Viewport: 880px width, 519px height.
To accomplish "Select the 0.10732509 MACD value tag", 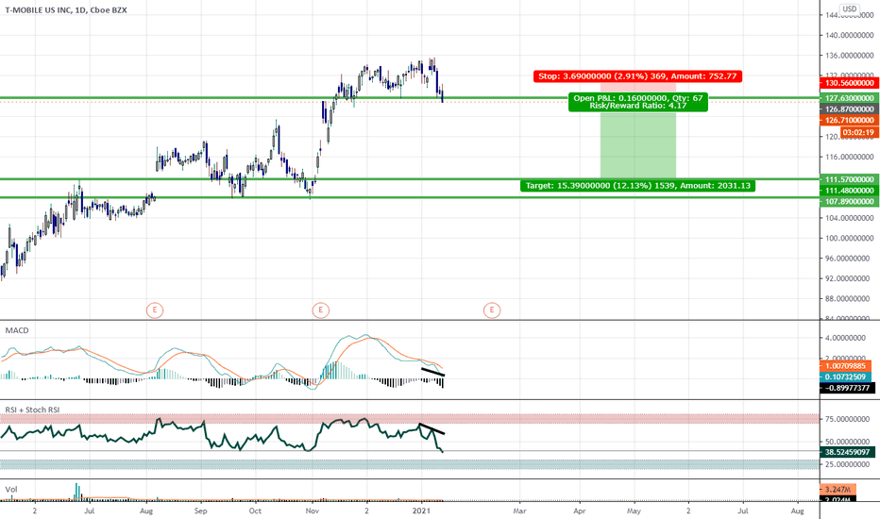I will (845, 377).
